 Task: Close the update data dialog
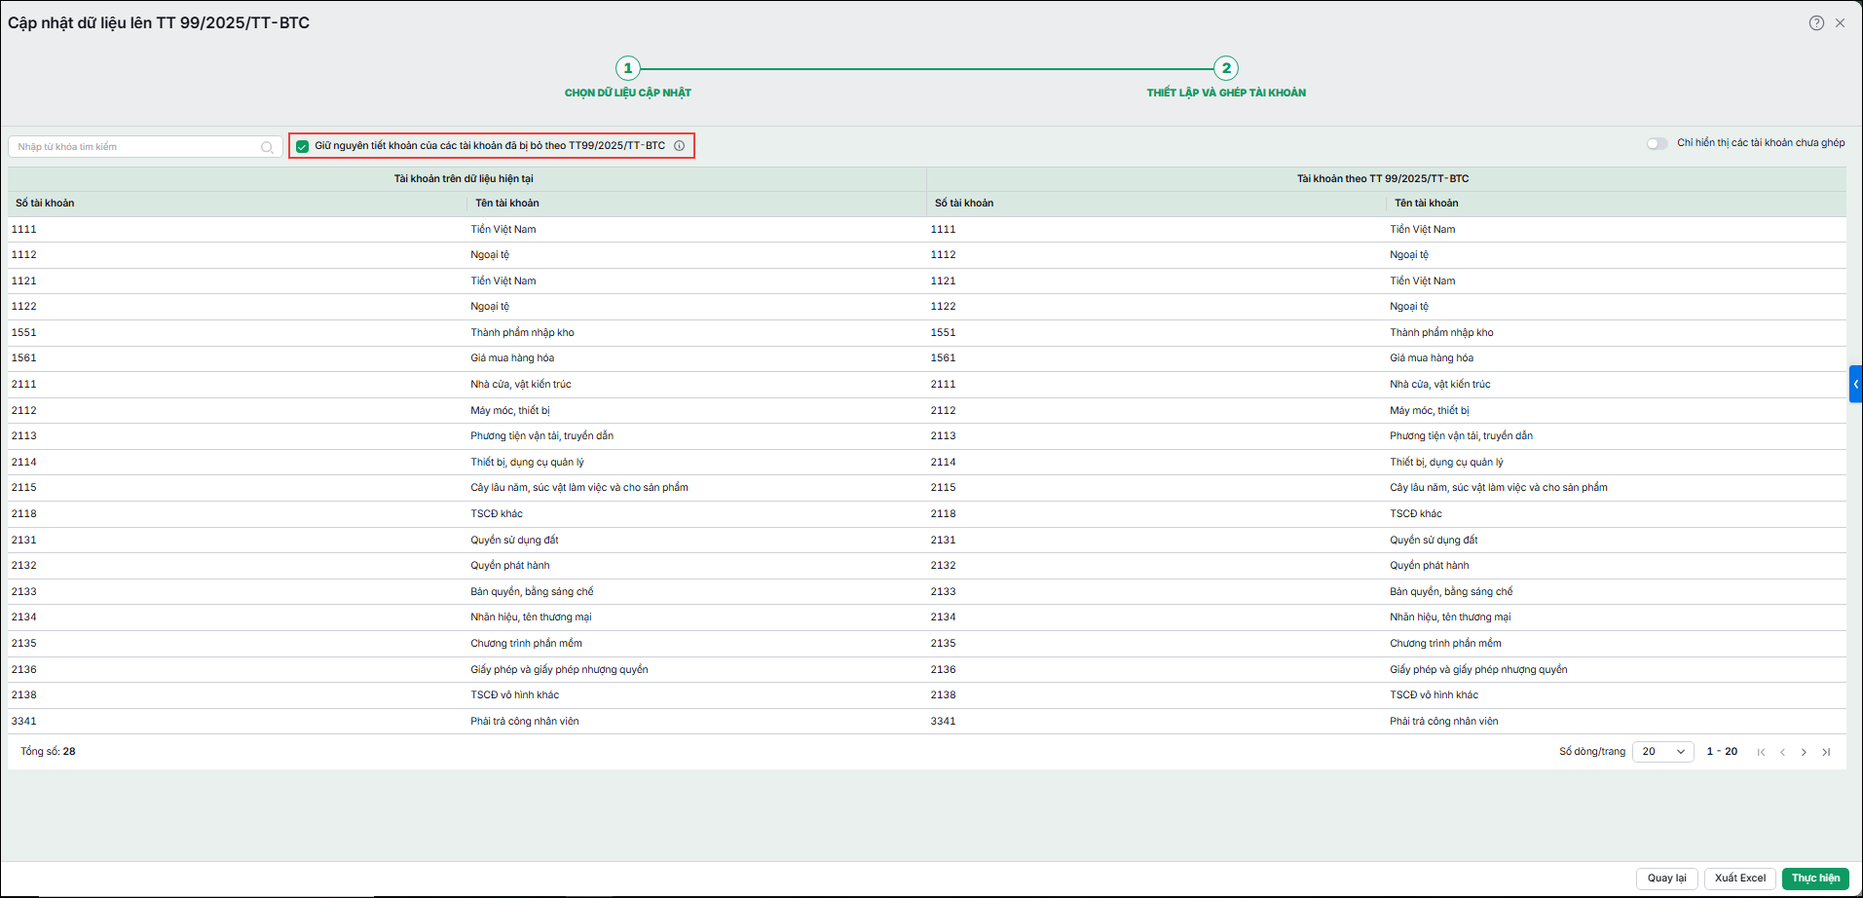[1840, 22]
